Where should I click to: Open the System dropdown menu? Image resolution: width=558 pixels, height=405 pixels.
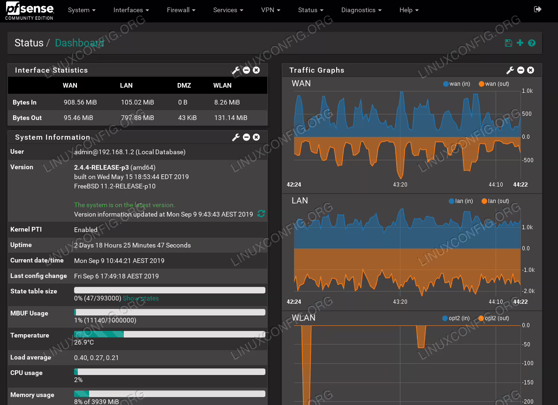click(82, 10)
